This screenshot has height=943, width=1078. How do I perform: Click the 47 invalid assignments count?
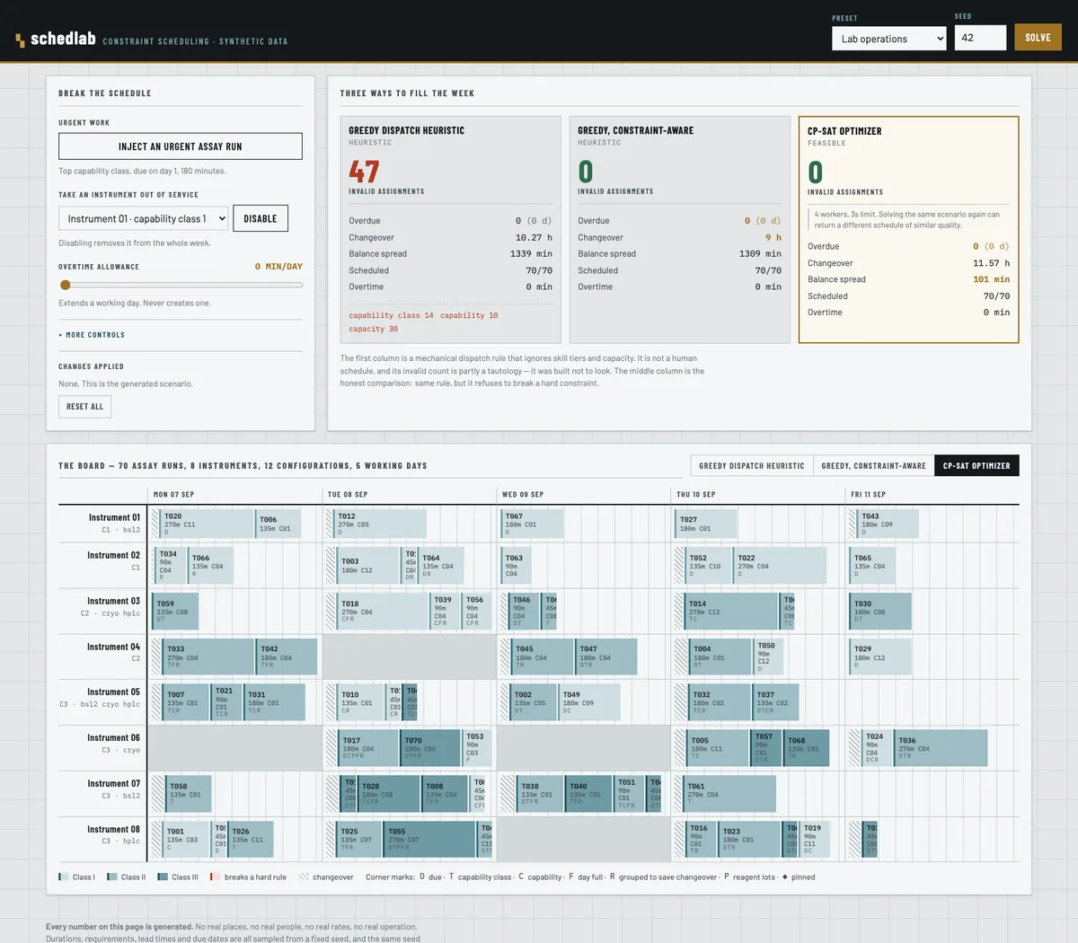(364, 171)
